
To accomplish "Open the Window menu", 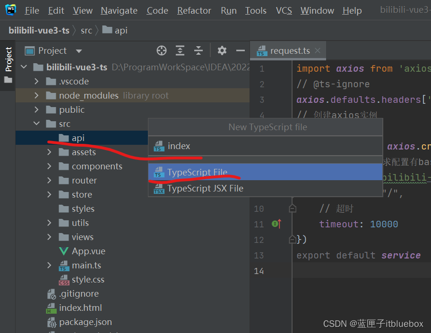I will tap(317, 10).
